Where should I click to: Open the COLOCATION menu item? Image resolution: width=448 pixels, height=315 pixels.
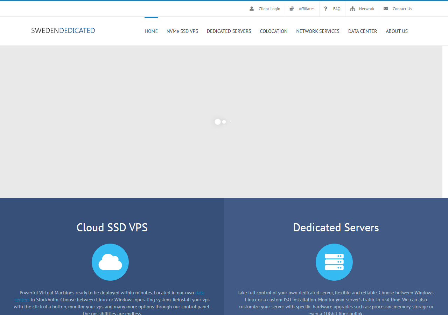coord(274,31)
